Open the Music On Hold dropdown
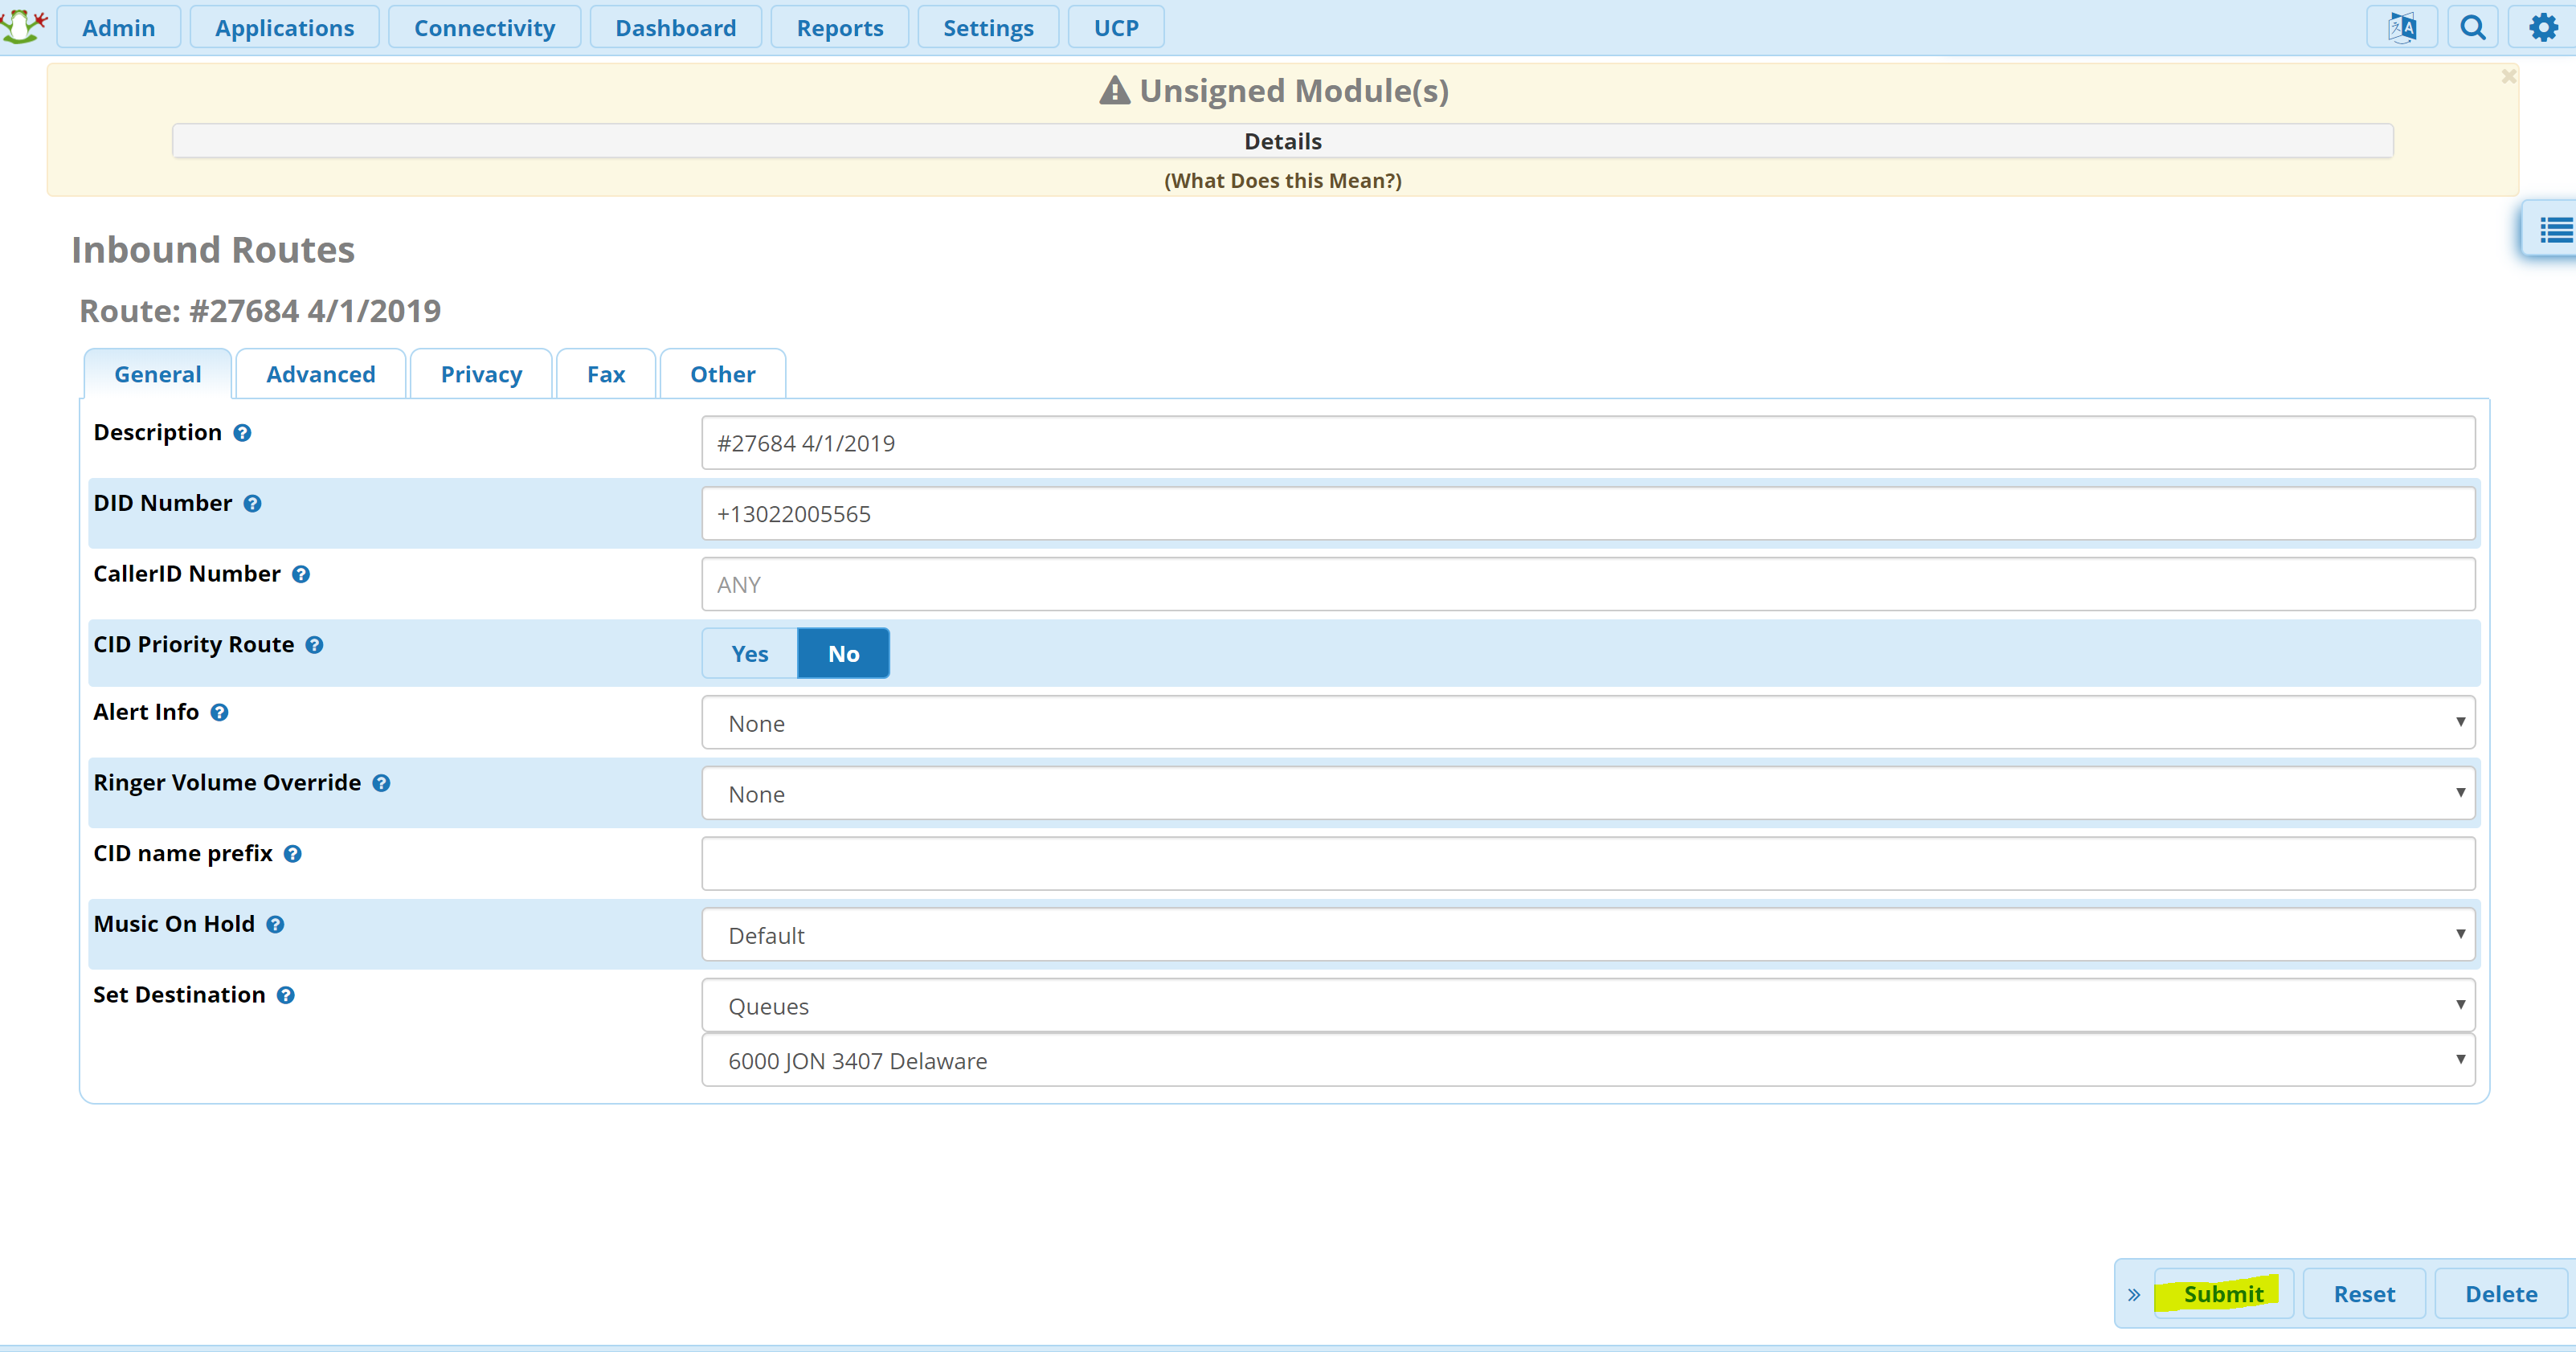 pyautogui.click(x=1587, y=935)
